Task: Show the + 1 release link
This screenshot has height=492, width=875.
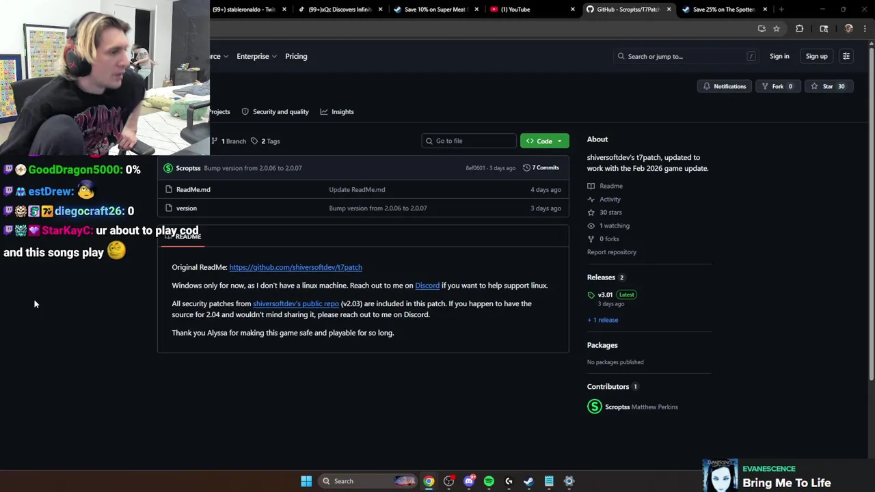Action: [602, 320]
